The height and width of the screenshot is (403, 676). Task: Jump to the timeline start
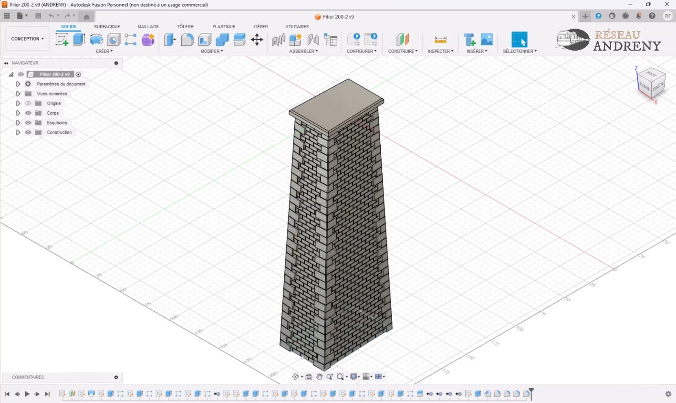click(x=7, y=394)
